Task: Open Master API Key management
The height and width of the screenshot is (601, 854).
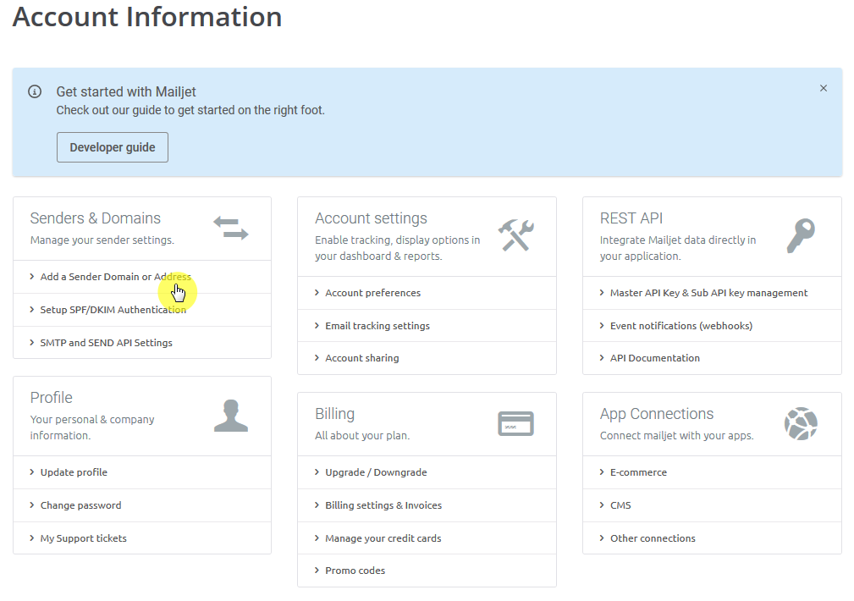Action: (x=708, y=293)
